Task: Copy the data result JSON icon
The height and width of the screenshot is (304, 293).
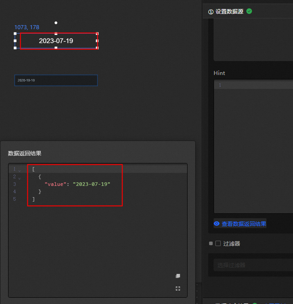Action: (178, 276)
